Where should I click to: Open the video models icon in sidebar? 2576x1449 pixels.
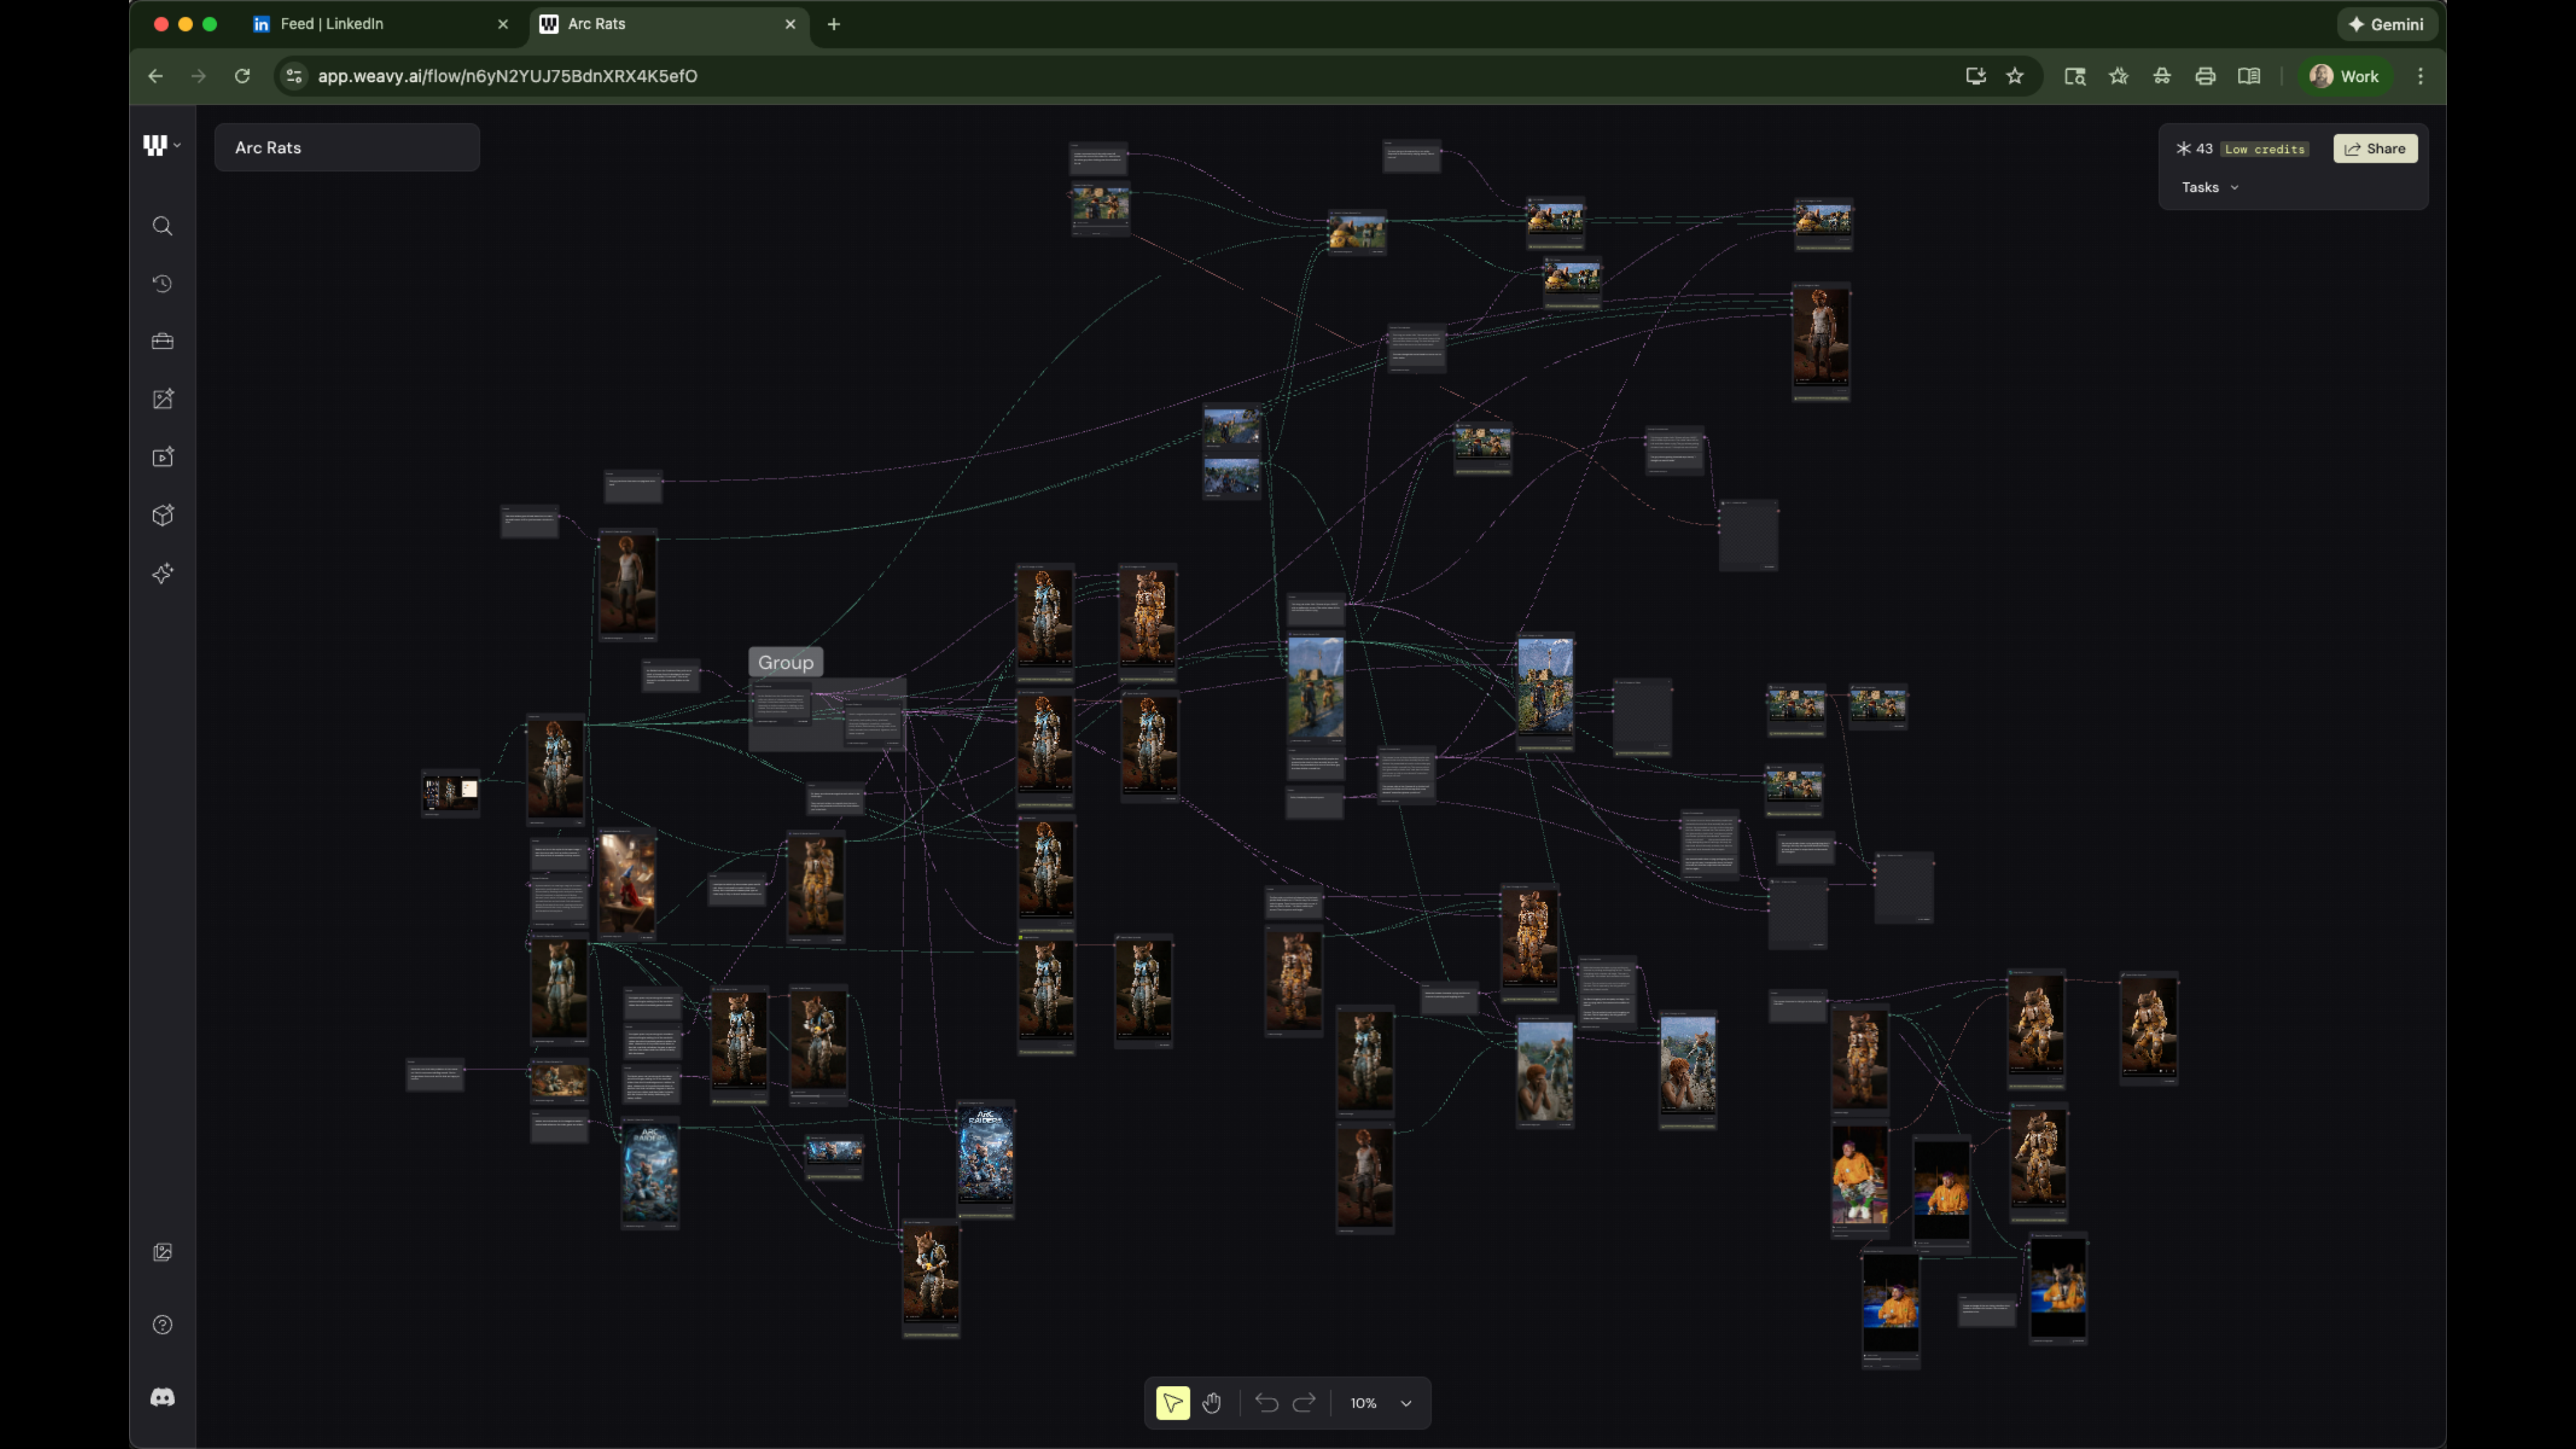162,457
